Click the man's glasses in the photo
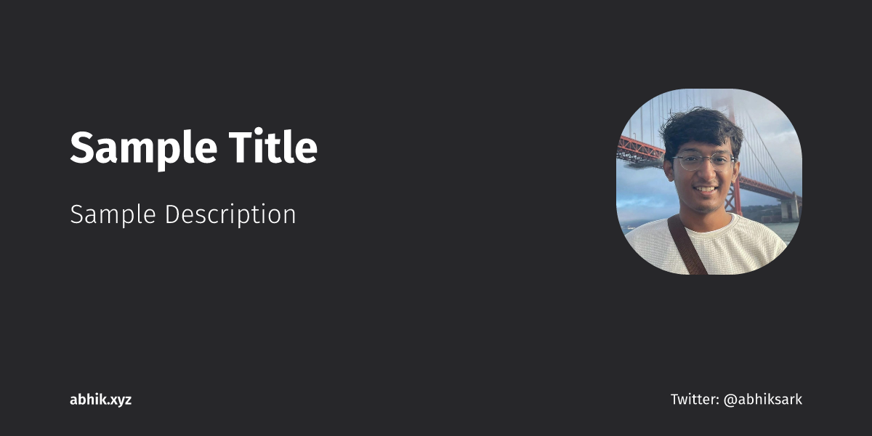 pos(703,161)
